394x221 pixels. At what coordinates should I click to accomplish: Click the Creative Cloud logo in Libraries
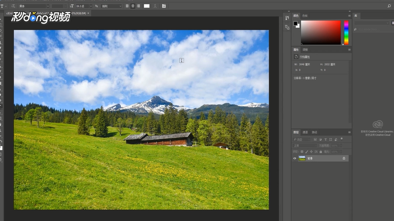378,124
